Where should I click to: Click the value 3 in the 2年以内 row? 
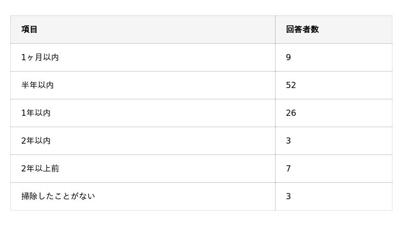288,141
